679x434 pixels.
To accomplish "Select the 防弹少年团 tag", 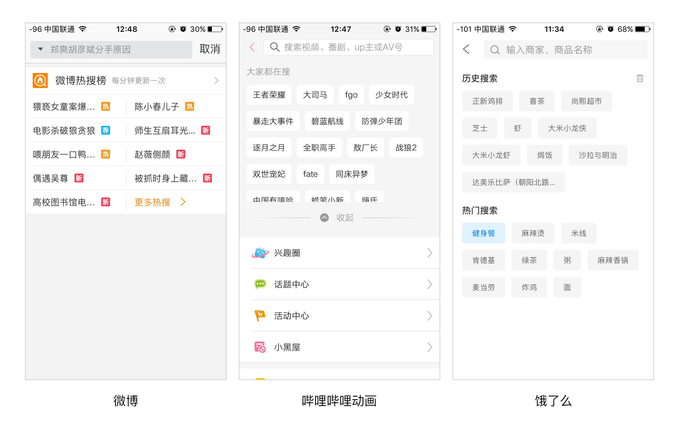I will (x=382, y=121).
